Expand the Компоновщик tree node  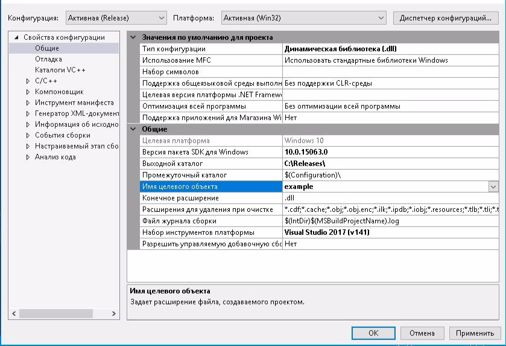28,92
